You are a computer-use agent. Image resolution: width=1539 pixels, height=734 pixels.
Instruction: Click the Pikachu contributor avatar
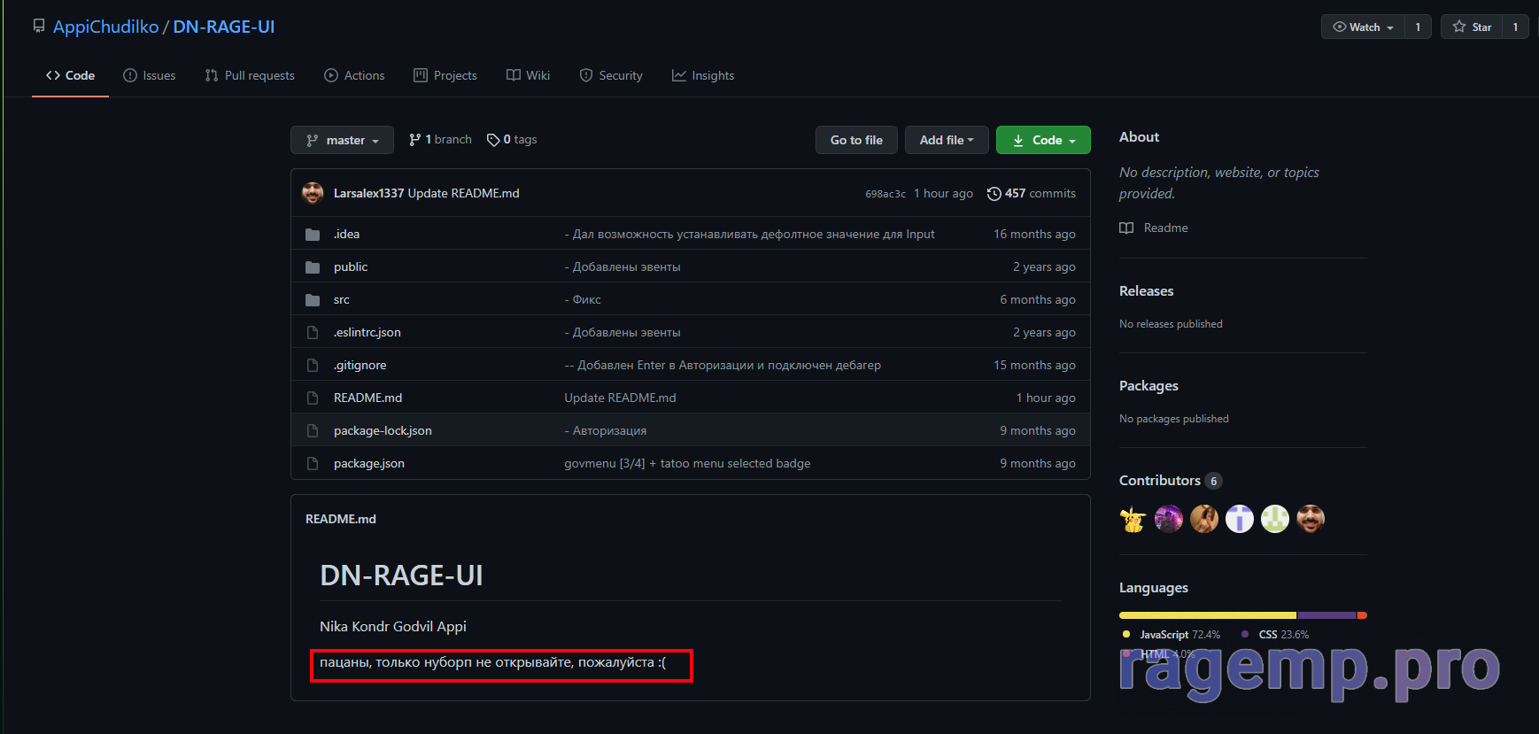tap(1133, 519)
